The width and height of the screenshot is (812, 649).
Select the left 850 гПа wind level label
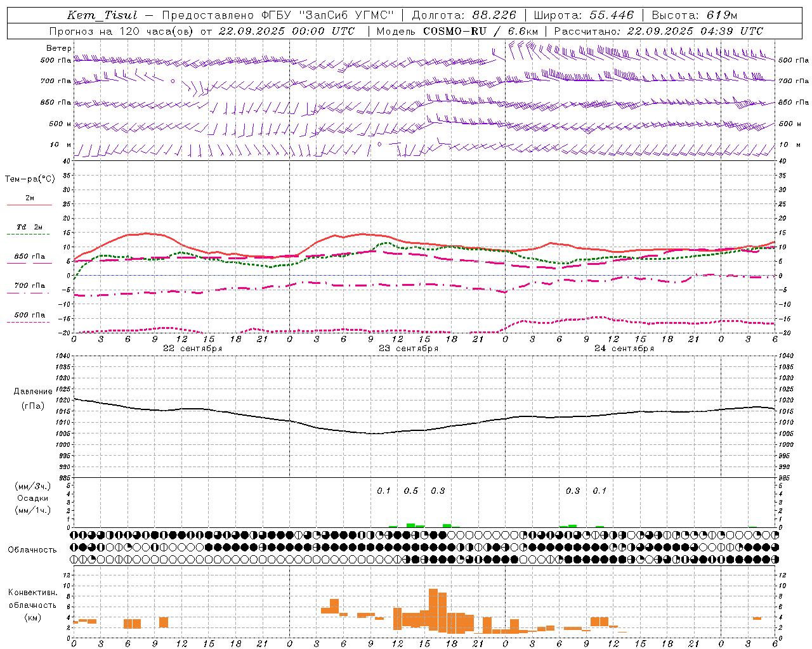(x=56, y=102)
